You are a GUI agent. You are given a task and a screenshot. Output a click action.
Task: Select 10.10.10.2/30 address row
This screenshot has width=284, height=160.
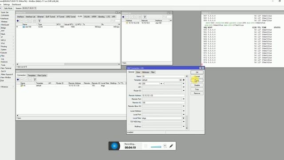147,23
